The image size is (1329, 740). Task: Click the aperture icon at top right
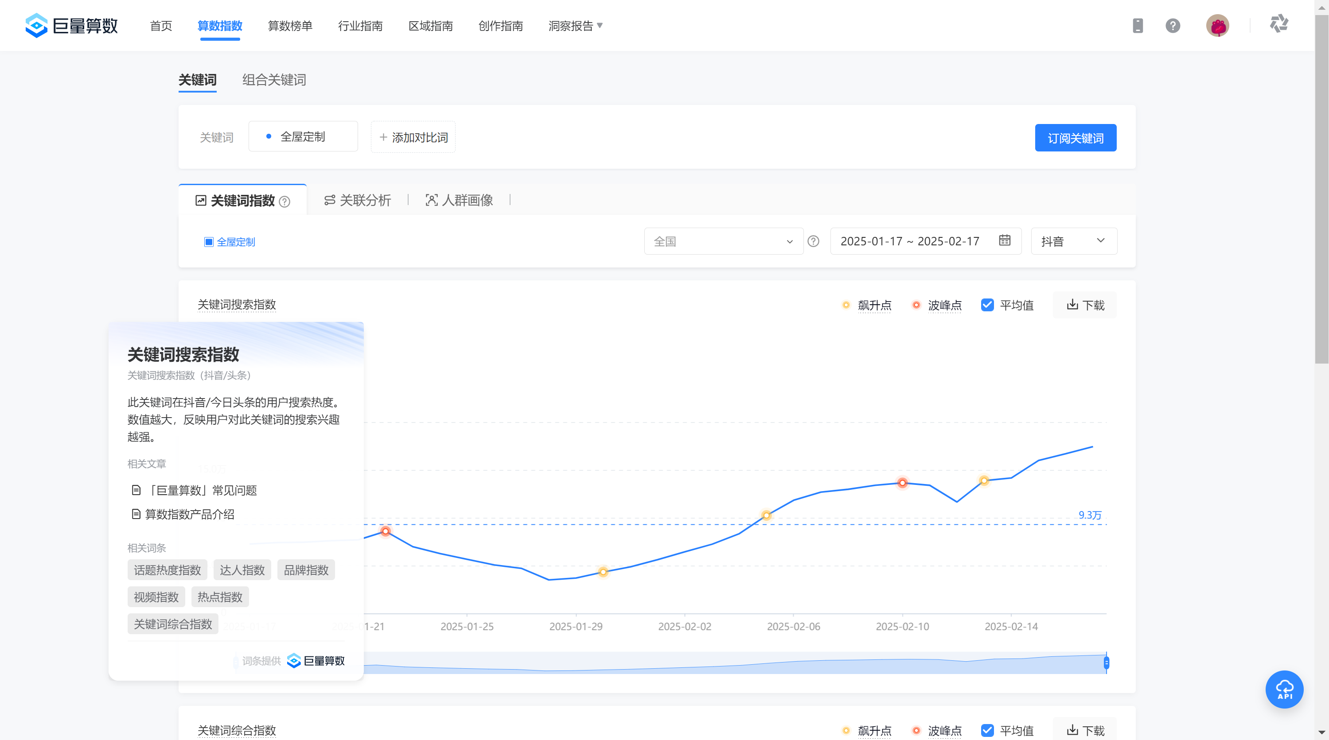1279,24
